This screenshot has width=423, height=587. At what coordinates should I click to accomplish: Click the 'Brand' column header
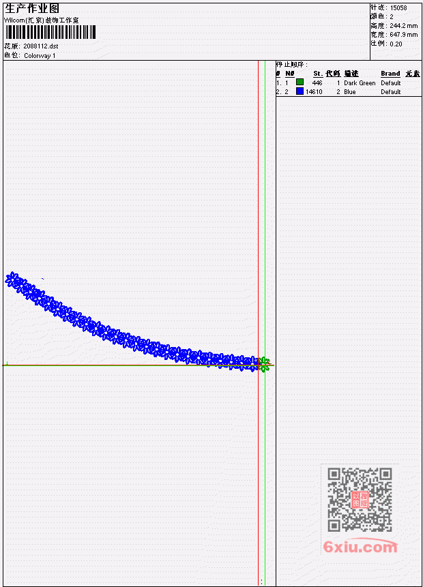pos(390,74)
